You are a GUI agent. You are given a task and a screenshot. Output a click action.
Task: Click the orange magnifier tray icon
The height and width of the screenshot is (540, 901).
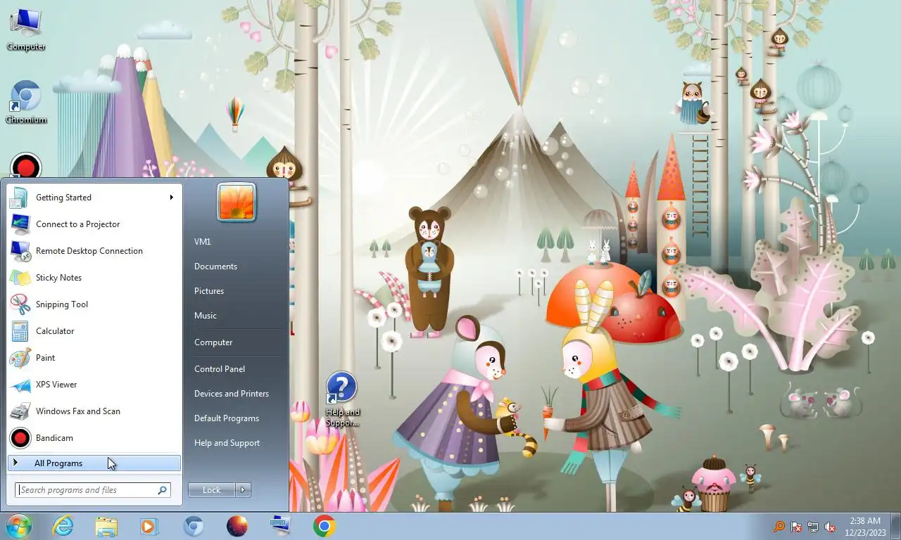[x=779, y=527]
